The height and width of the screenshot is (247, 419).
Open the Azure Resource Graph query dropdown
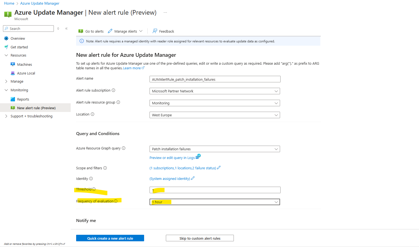215,149
